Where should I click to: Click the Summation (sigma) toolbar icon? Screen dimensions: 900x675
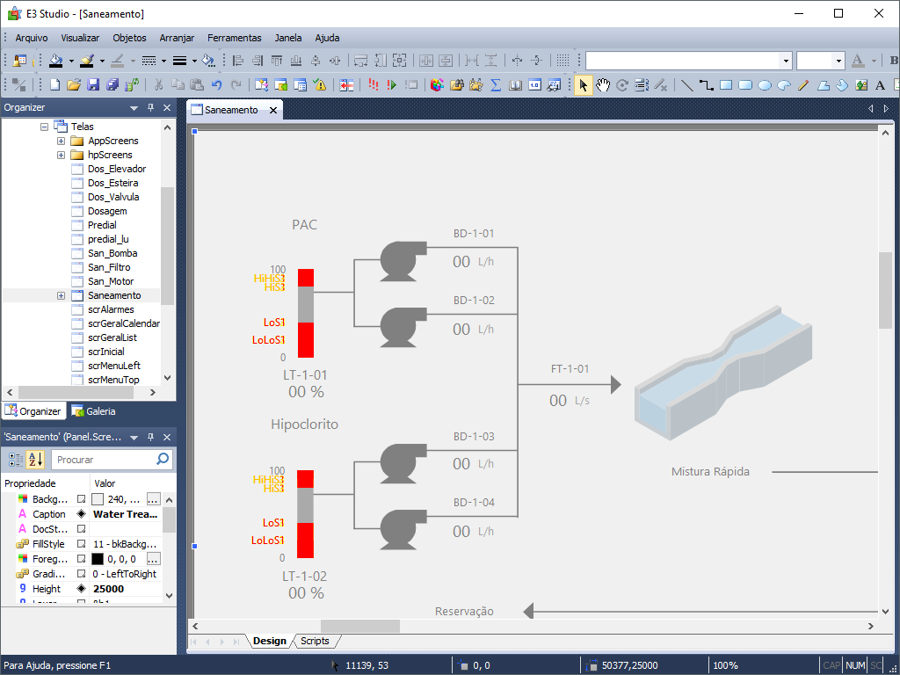click(x=496, y=85)
